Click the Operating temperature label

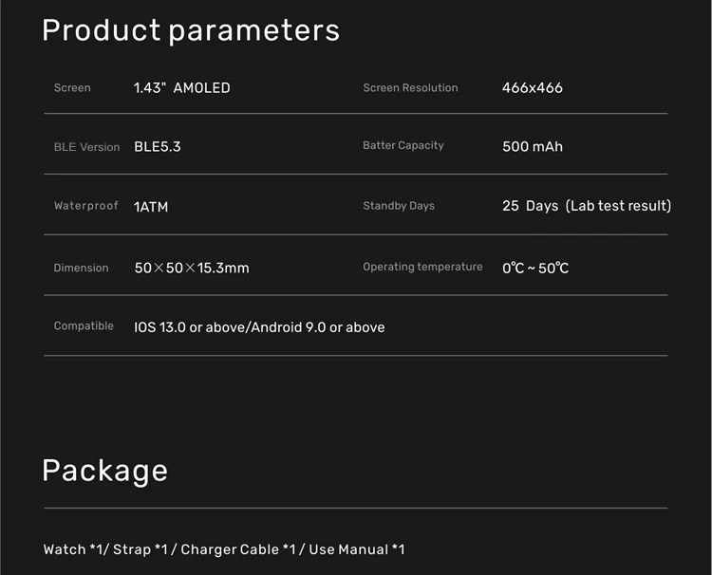[422, 268]
